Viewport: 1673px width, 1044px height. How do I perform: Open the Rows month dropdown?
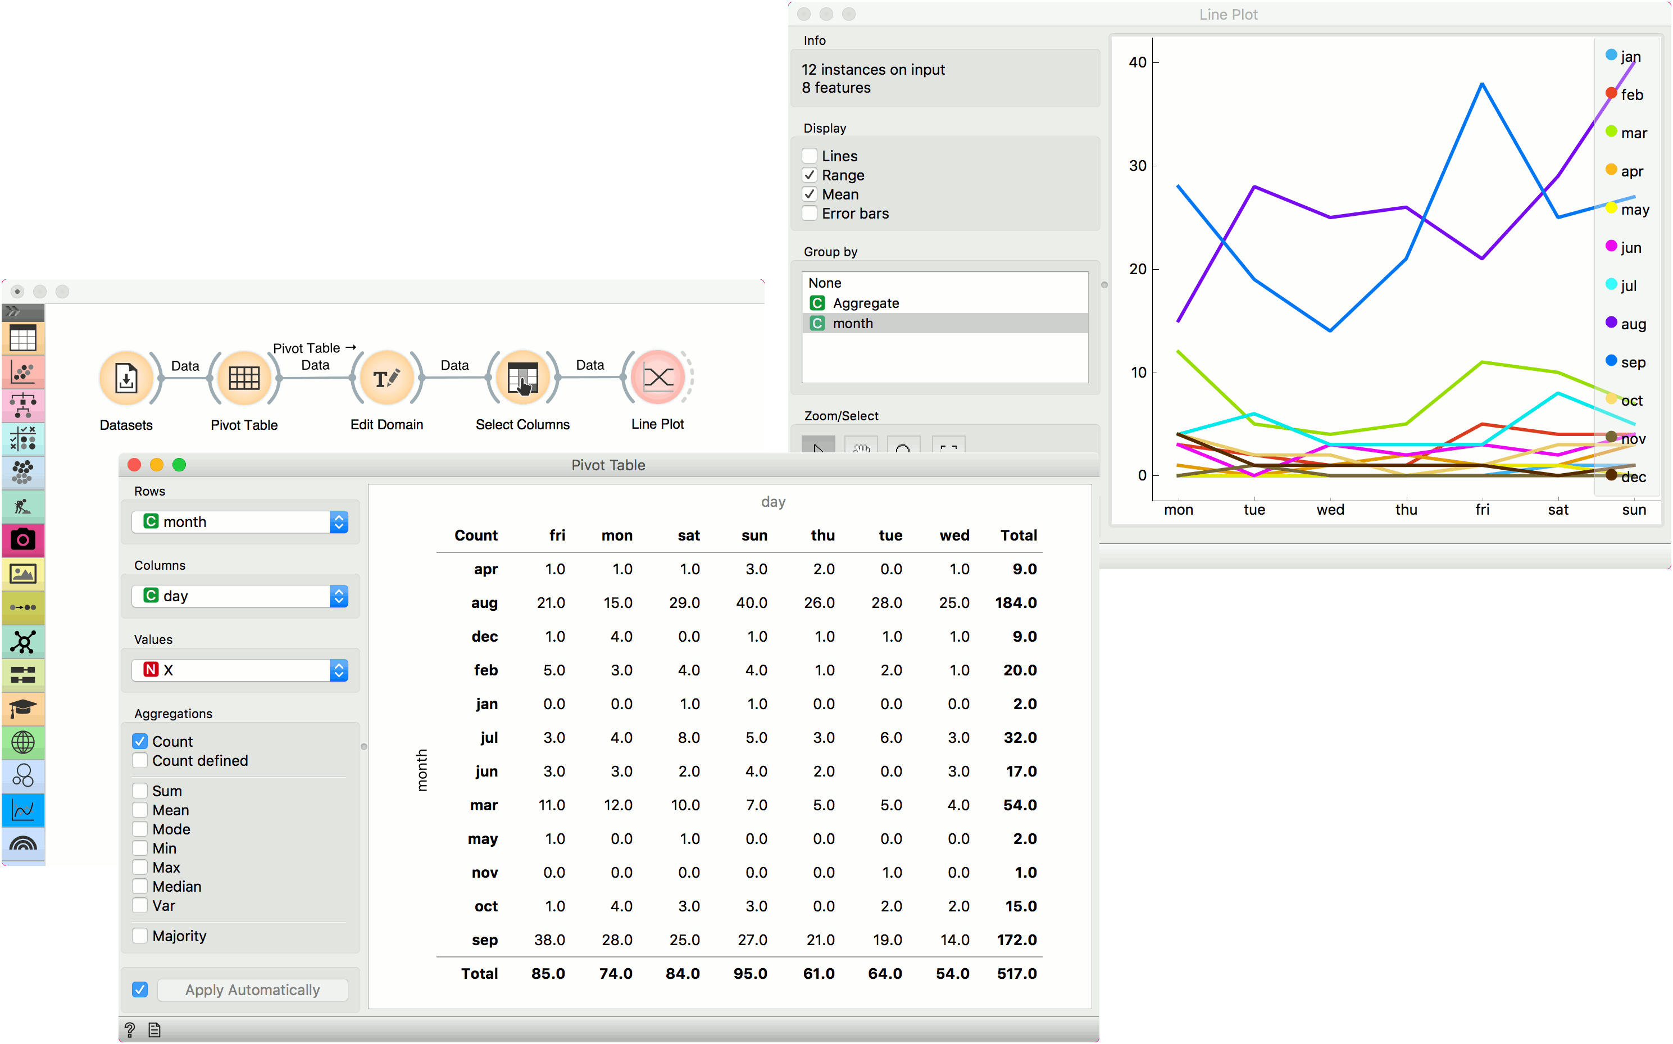pyautogui.click(x=240, y=522)
